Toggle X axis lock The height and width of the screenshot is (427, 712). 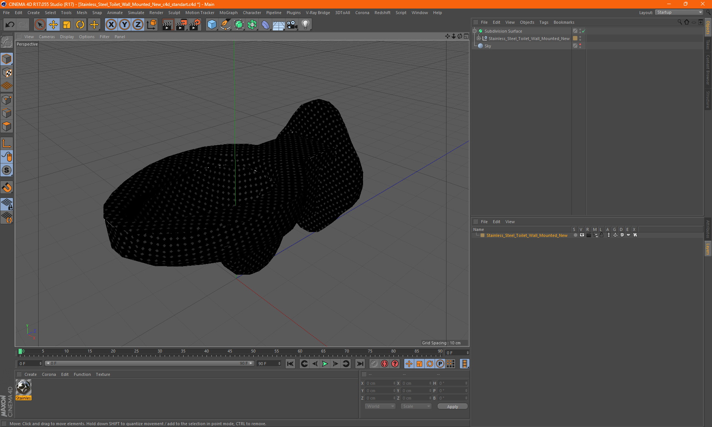point(111,24)
